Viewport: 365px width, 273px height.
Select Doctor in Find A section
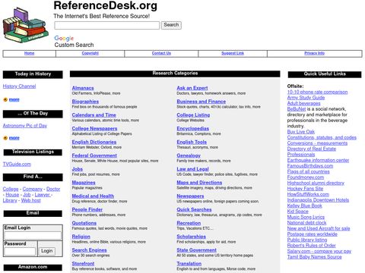click(53, 189)
